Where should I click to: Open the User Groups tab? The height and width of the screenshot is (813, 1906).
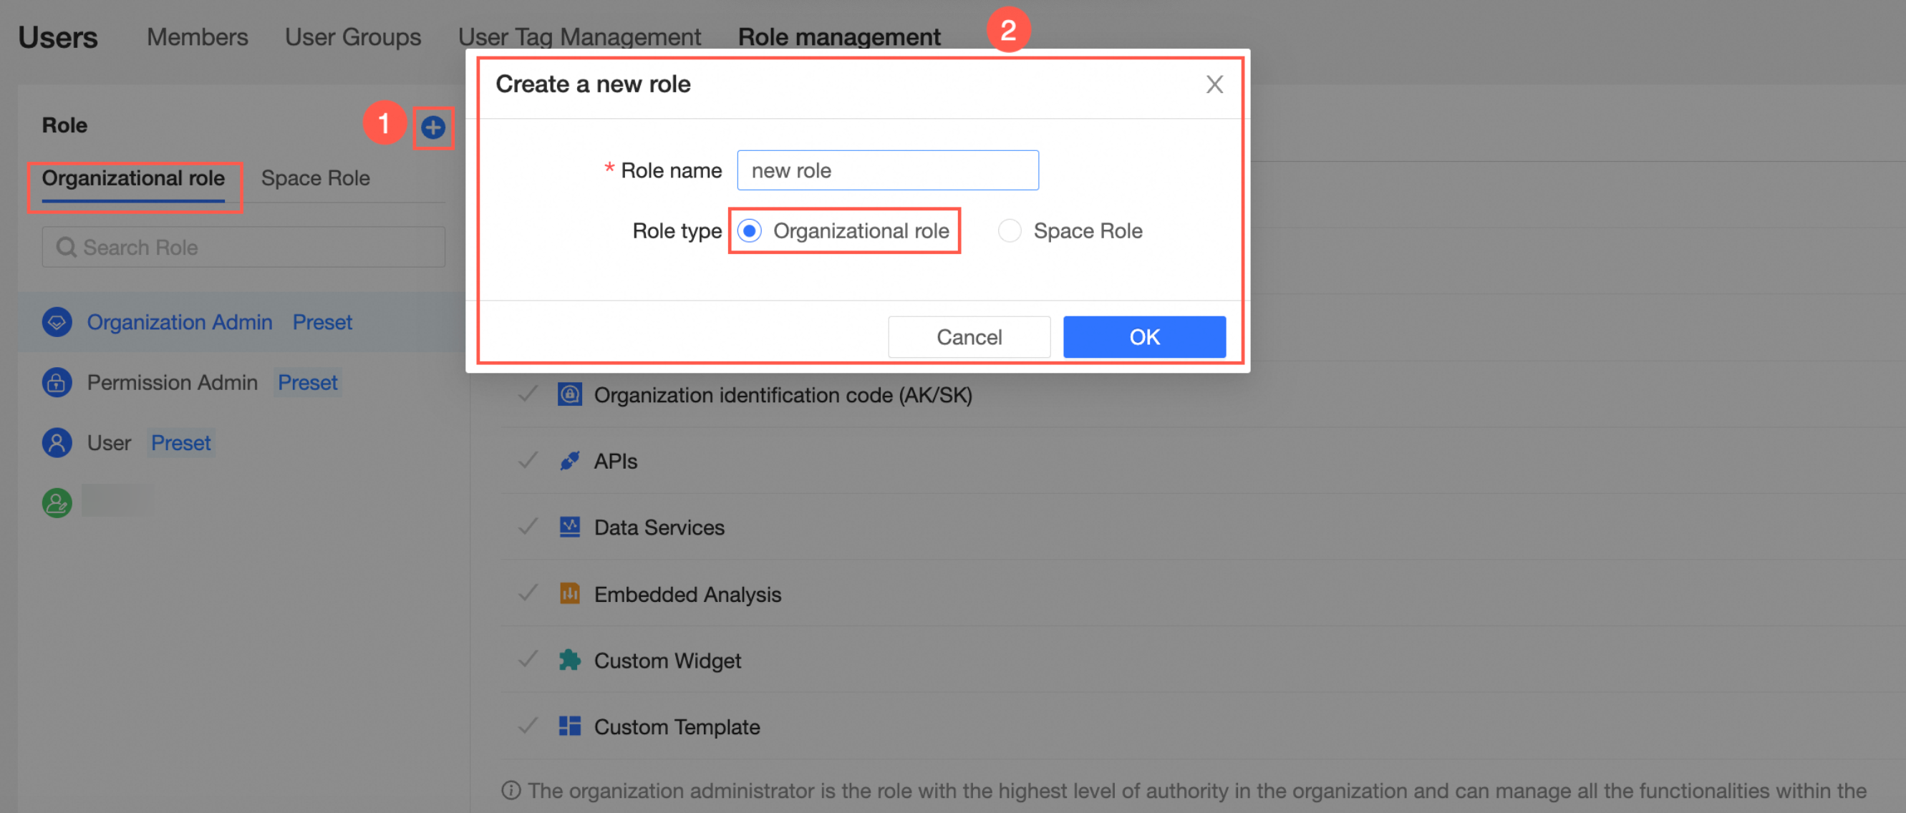click(353, 37)
